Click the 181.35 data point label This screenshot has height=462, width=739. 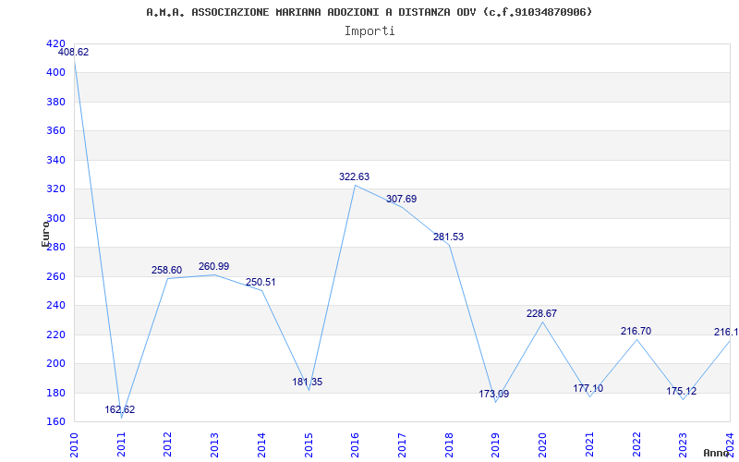click(x=307, y=383)
